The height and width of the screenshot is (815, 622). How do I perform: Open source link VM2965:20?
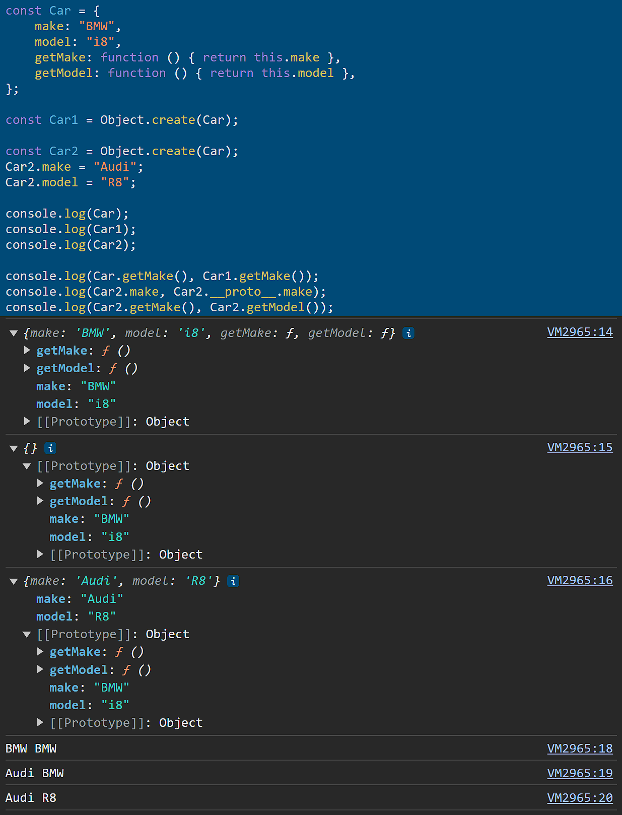[580, 798]
